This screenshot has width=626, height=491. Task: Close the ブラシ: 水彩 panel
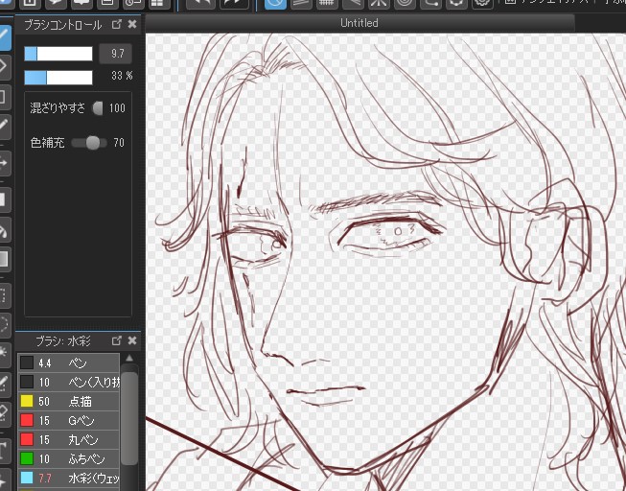click(x=132, y=340)
